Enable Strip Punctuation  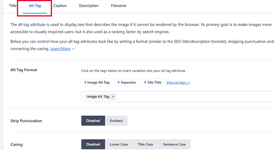click(116, 121)
